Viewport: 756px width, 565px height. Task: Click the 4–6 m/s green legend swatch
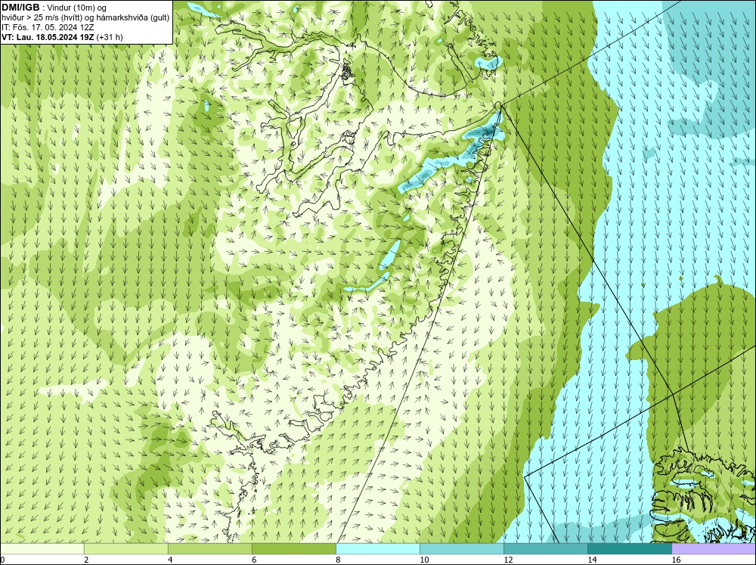pyautogui.click(x=209, y=548)
